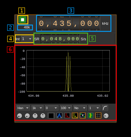Click the last '0' digit of sample rate
This screenshot has width=131, height=137.
(77, 39)
